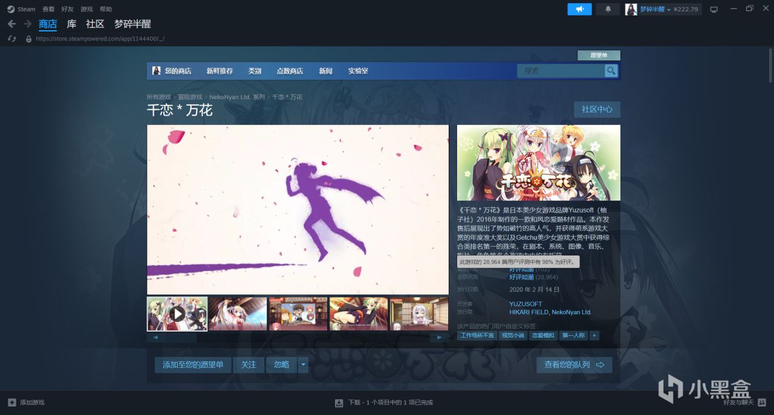This screenshot has width=774, height=415.
Task: Open the 查看 menu
Action: coord(48,9)
